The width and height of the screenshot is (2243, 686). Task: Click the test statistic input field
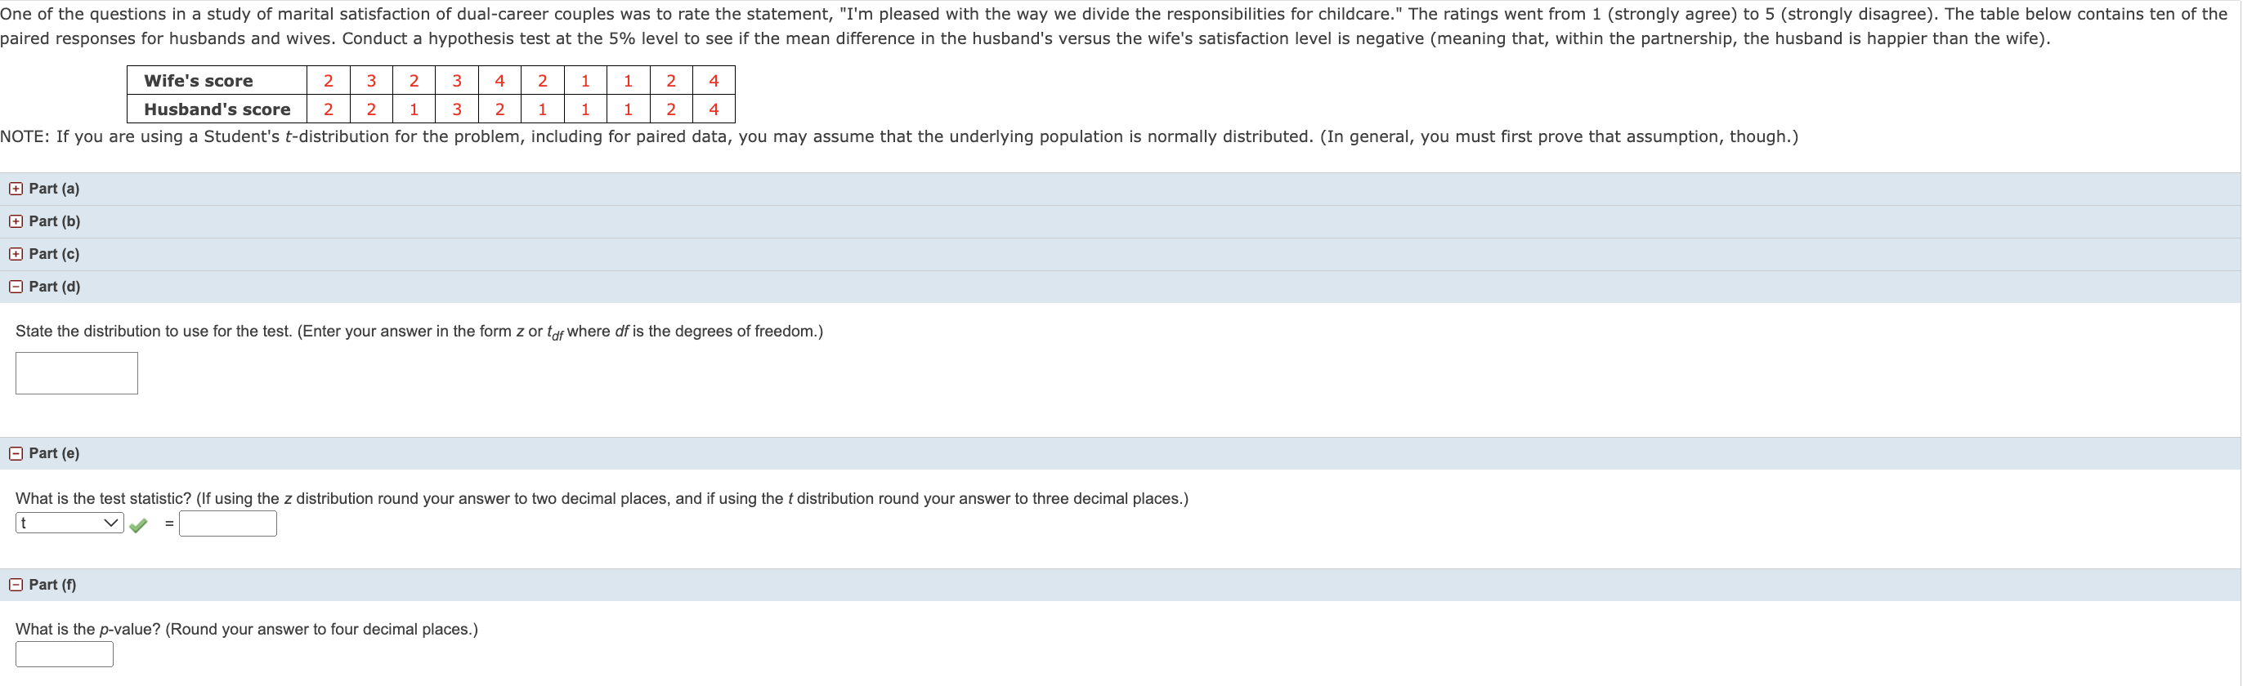tap(226, 523)
